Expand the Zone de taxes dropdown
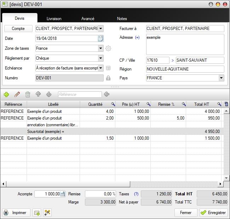The height and width of the screenshot is (219, 230). click(x=100, y=48)
